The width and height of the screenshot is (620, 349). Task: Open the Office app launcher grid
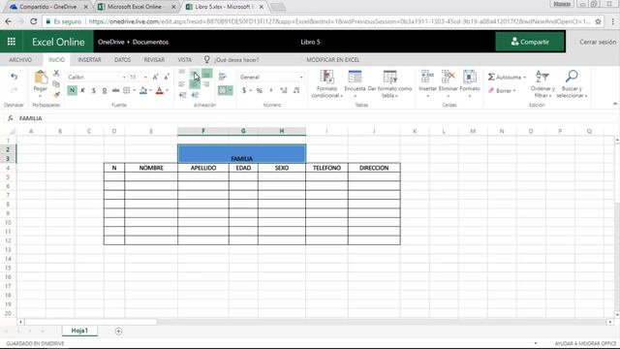point(11,42)
